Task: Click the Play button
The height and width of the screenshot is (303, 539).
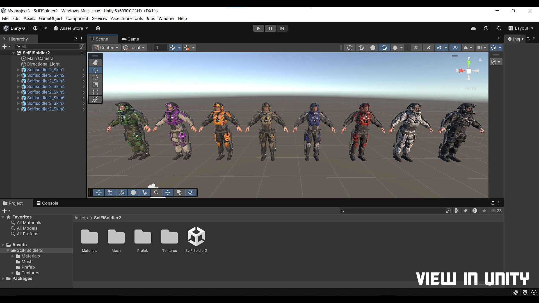Action: [258, 28]
